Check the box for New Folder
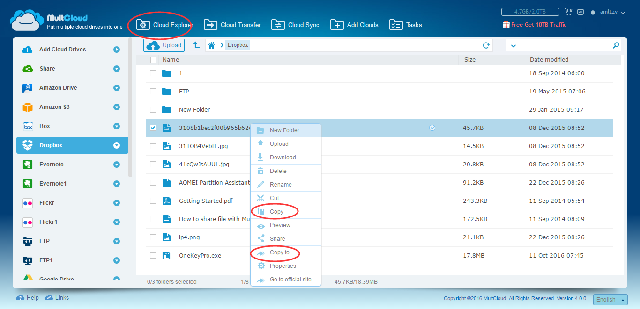The image size is (640, 309). [153, 110]
